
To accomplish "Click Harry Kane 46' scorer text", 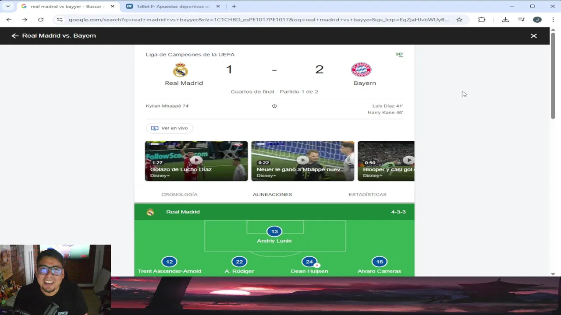I will (385, 112).
